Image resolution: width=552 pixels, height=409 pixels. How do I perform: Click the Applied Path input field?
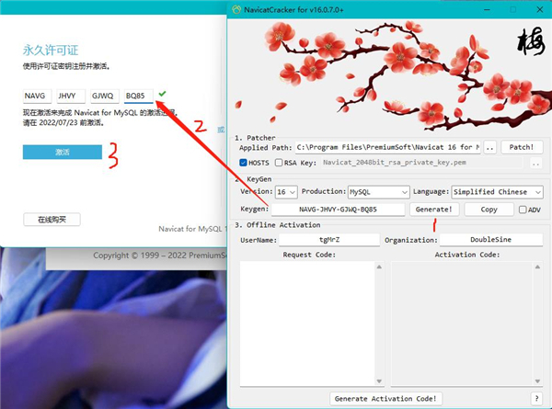(x=388, y=147)
